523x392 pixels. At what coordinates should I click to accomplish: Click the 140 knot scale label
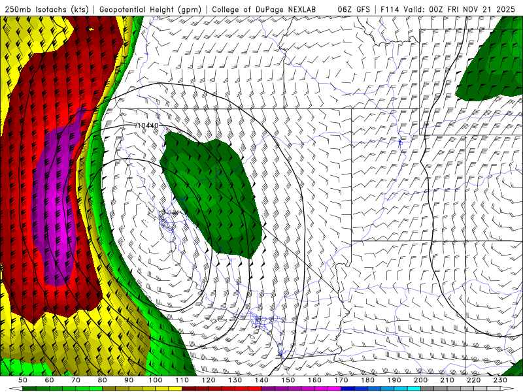261,380
